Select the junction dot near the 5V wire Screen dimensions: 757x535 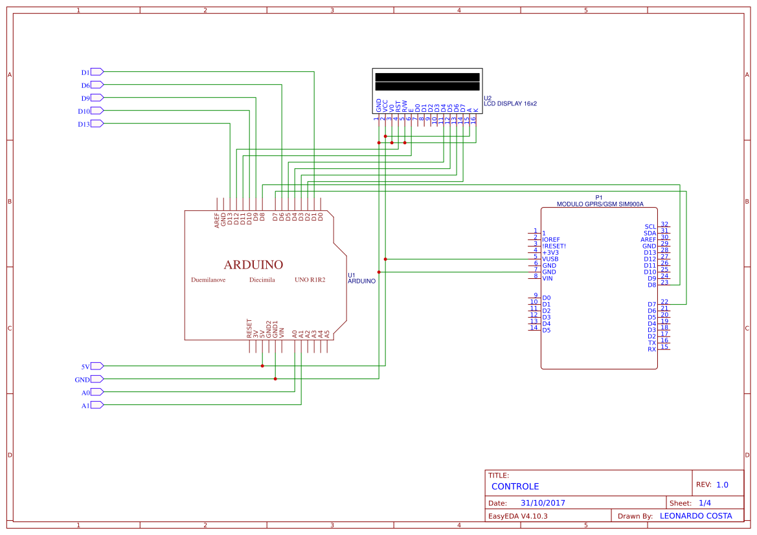[262, 366]
